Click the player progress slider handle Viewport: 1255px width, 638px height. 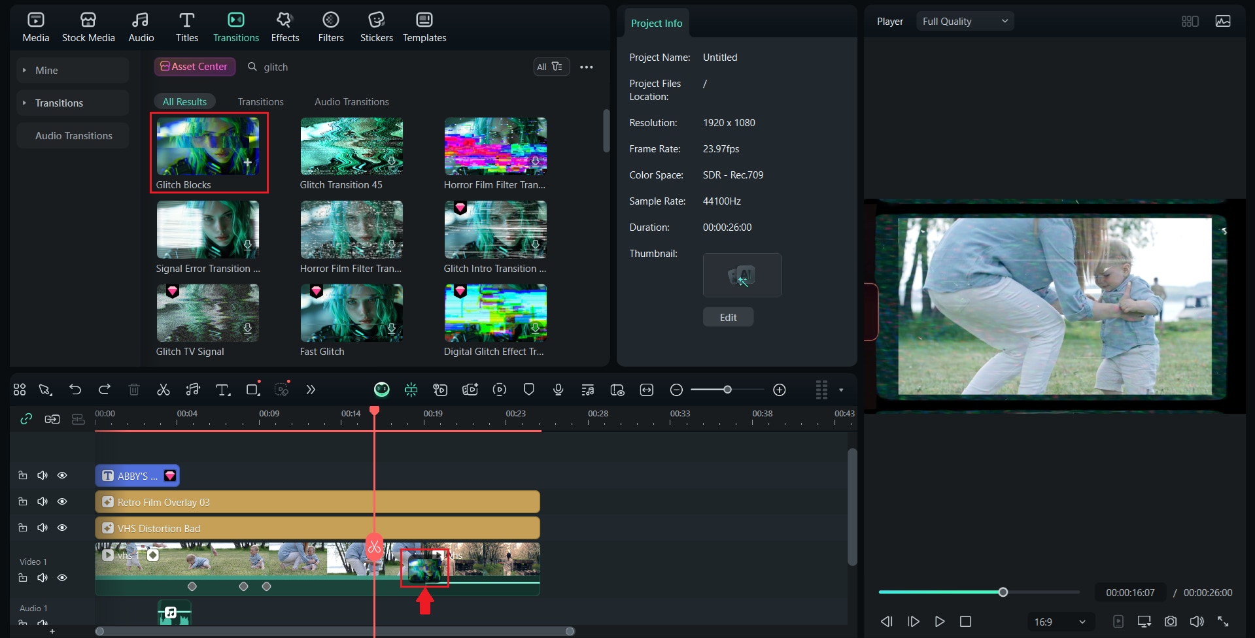tap(1003, 592)
